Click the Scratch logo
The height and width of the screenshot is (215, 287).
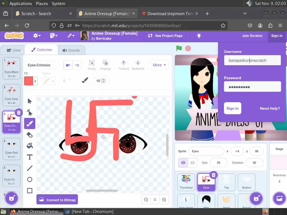tap(14, 36)
